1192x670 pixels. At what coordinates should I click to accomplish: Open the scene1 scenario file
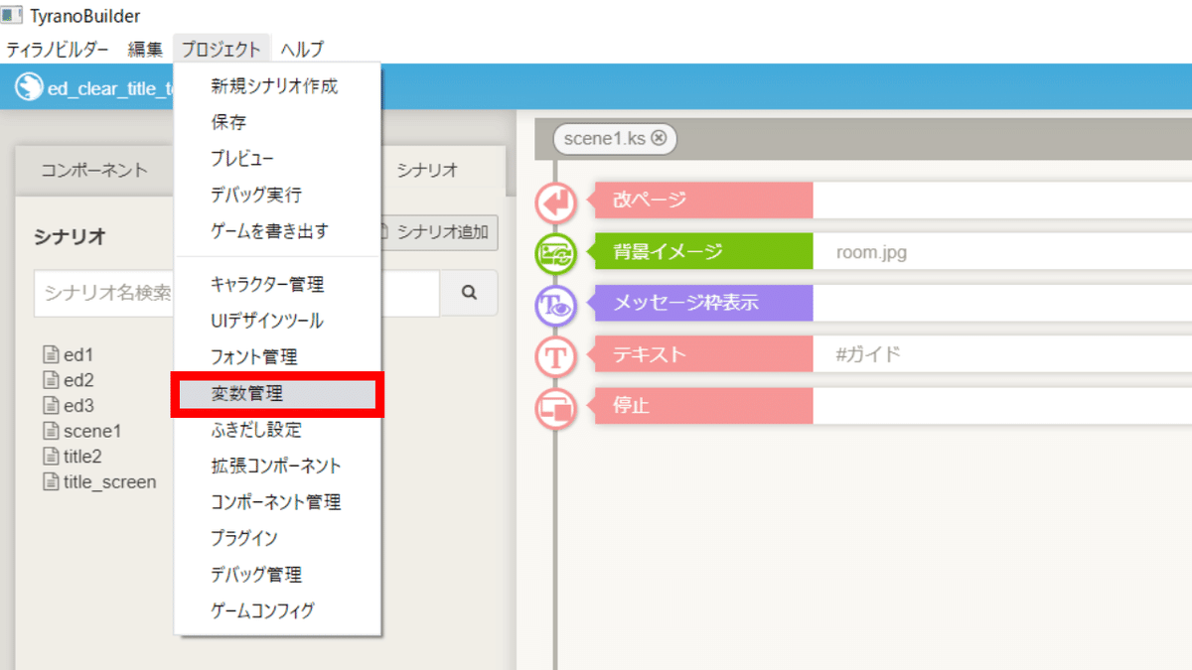(81, 432)
